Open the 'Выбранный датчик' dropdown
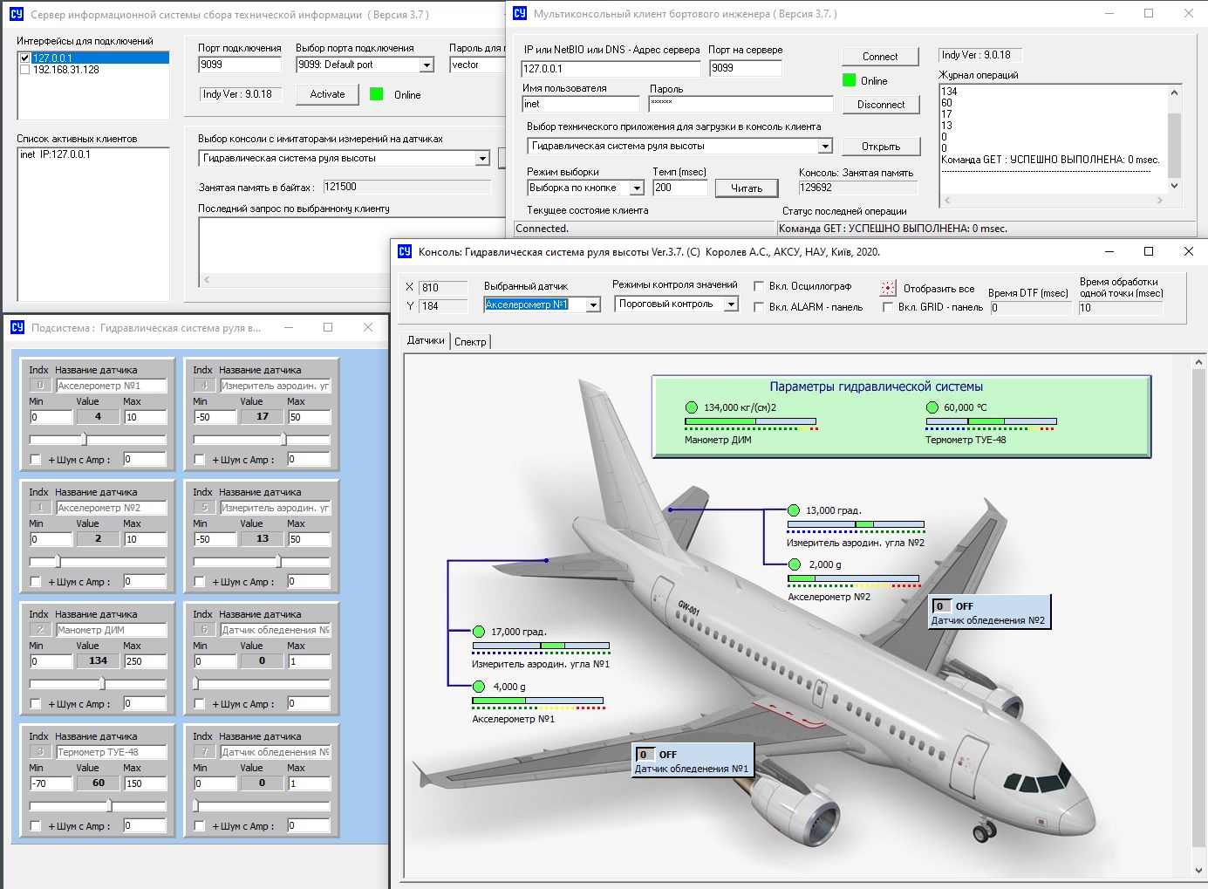 click(593, 304)
